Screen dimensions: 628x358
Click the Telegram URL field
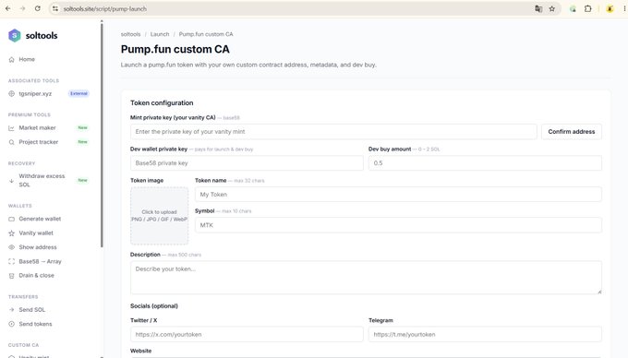[x=485, y=334]
